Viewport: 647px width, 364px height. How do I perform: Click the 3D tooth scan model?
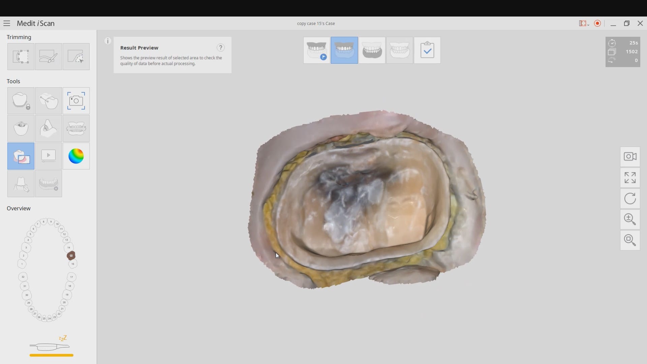coord(367,200)
